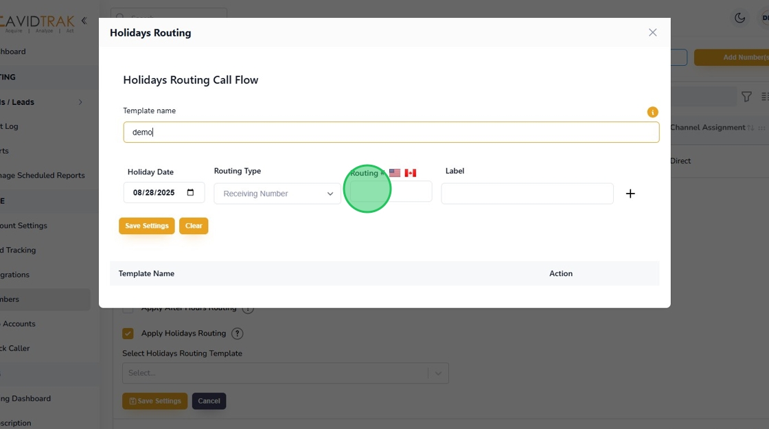The height and width of the screenshot is (429, 769).
Task: Click the orange info icon beside Template name
Action: [652, 113]
